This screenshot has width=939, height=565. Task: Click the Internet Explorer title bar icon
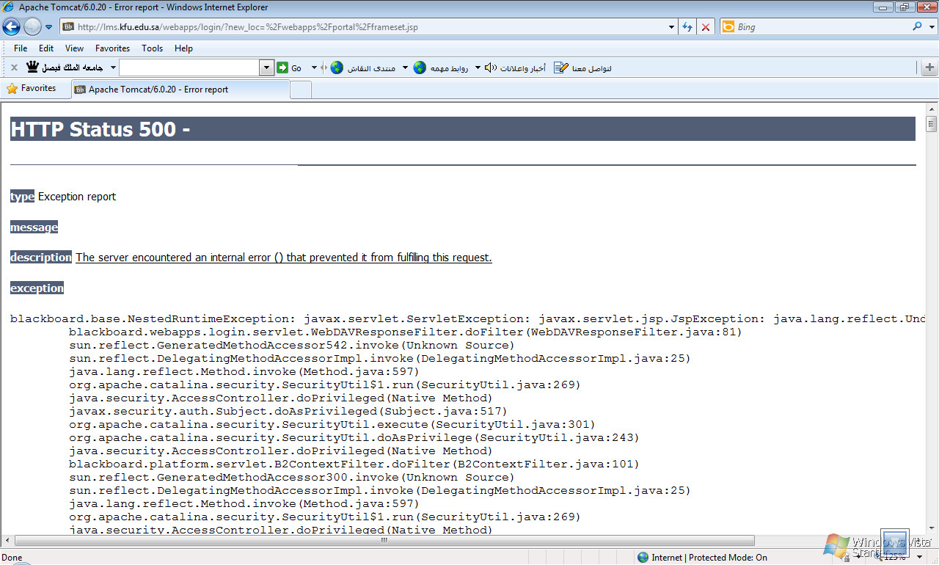[10, 7]
